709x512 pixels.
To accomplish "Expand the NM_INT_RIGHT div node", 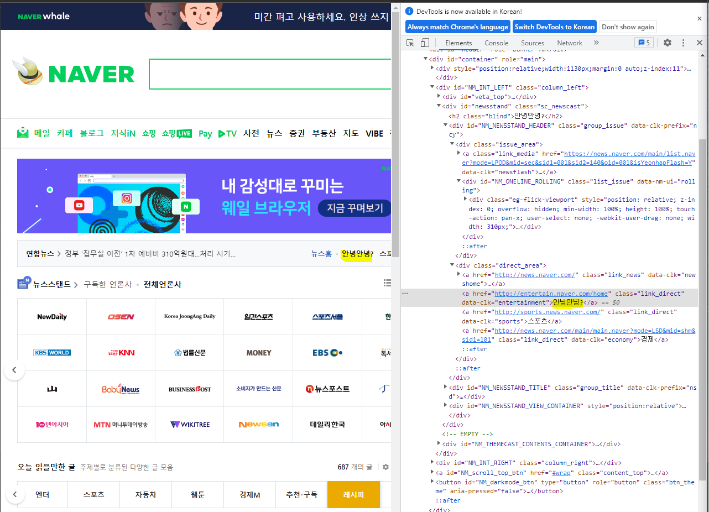I will 432,463.
